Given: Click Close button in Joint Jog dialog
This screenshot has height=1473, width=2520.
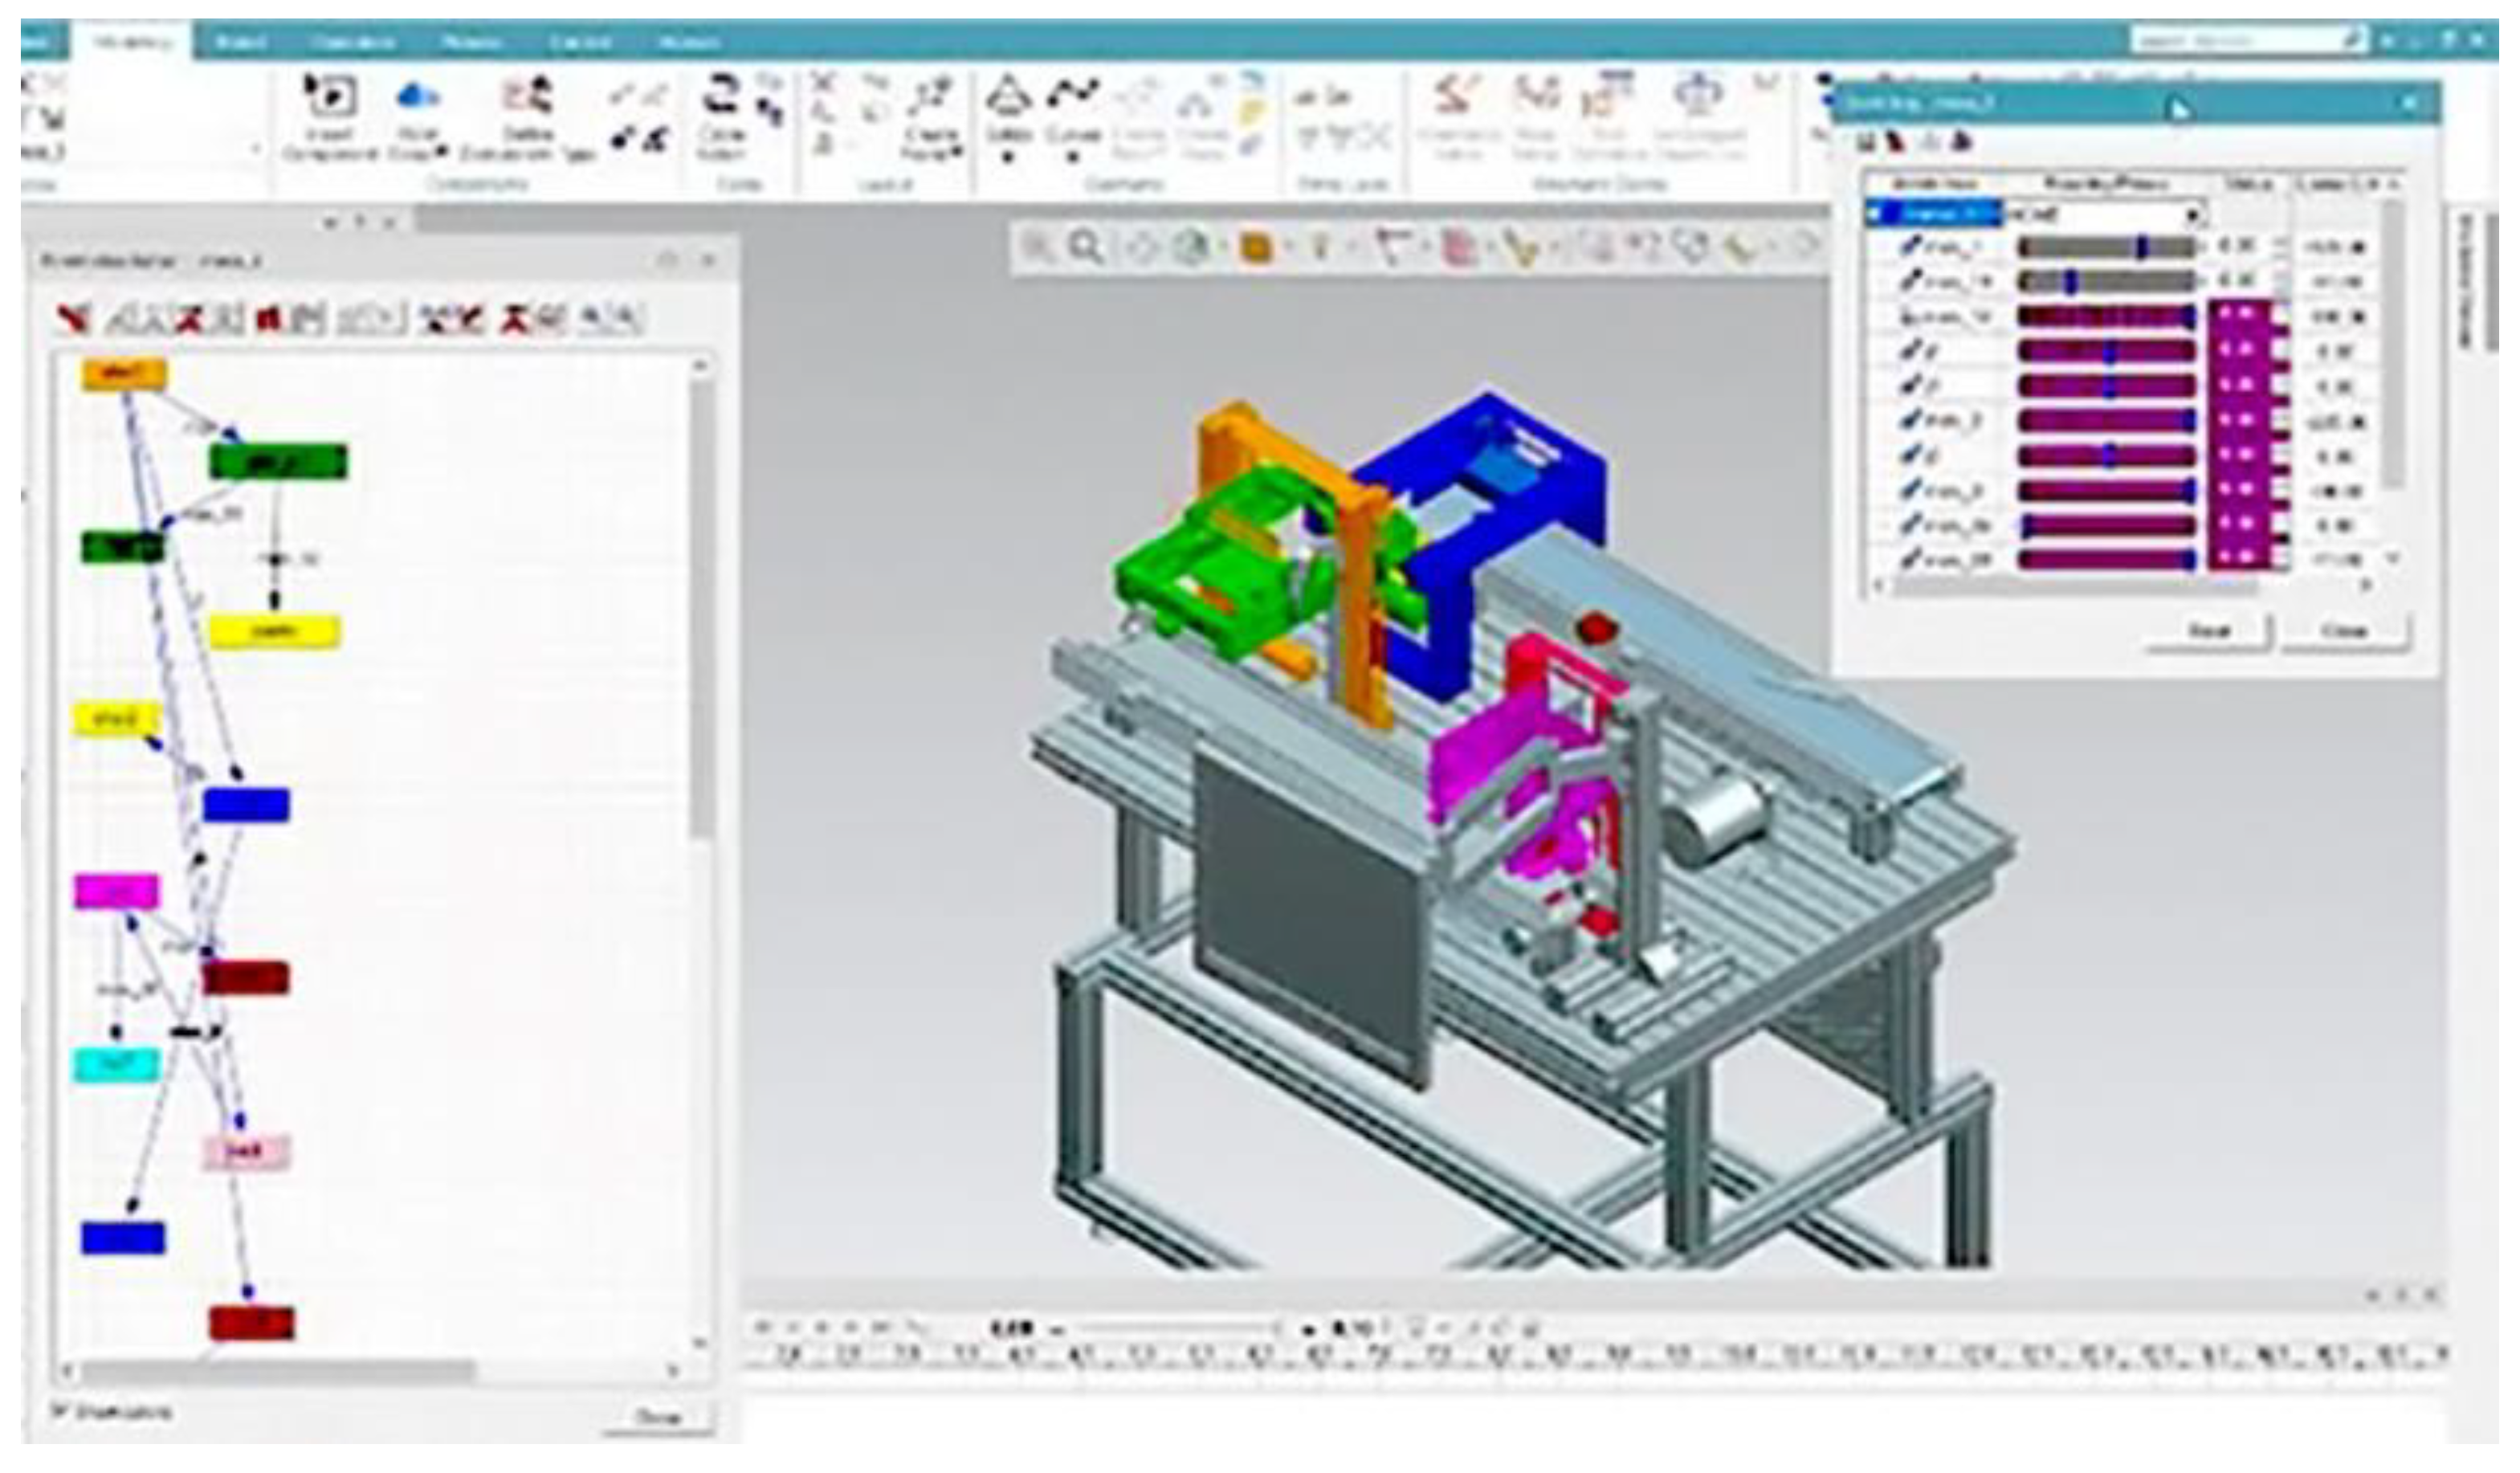Looking at the screenshot, I should click(x=2344, y=631).
